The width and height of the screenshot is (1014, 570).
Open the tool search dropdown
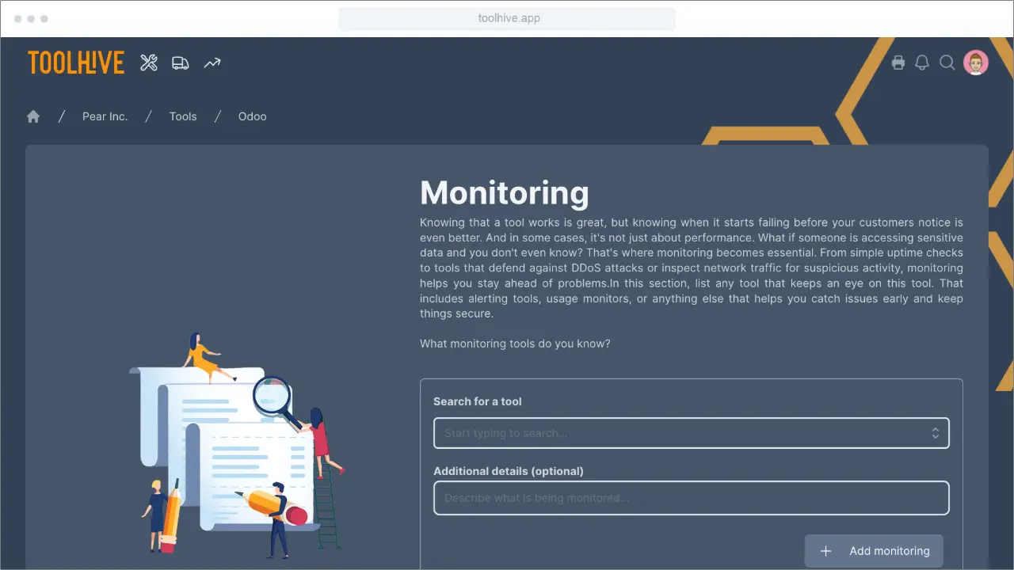coord(691,433)
